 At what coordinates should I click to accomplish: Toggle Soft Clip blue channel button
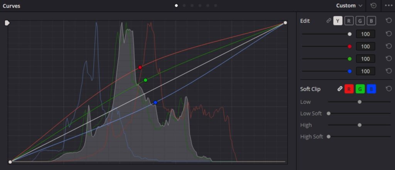(371, 89)
